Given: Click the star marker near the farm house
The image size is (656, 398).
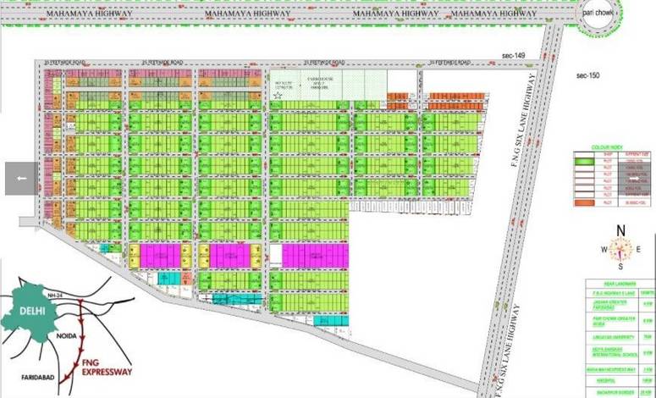Looking at the screenshot, I should tap(277, 96).
